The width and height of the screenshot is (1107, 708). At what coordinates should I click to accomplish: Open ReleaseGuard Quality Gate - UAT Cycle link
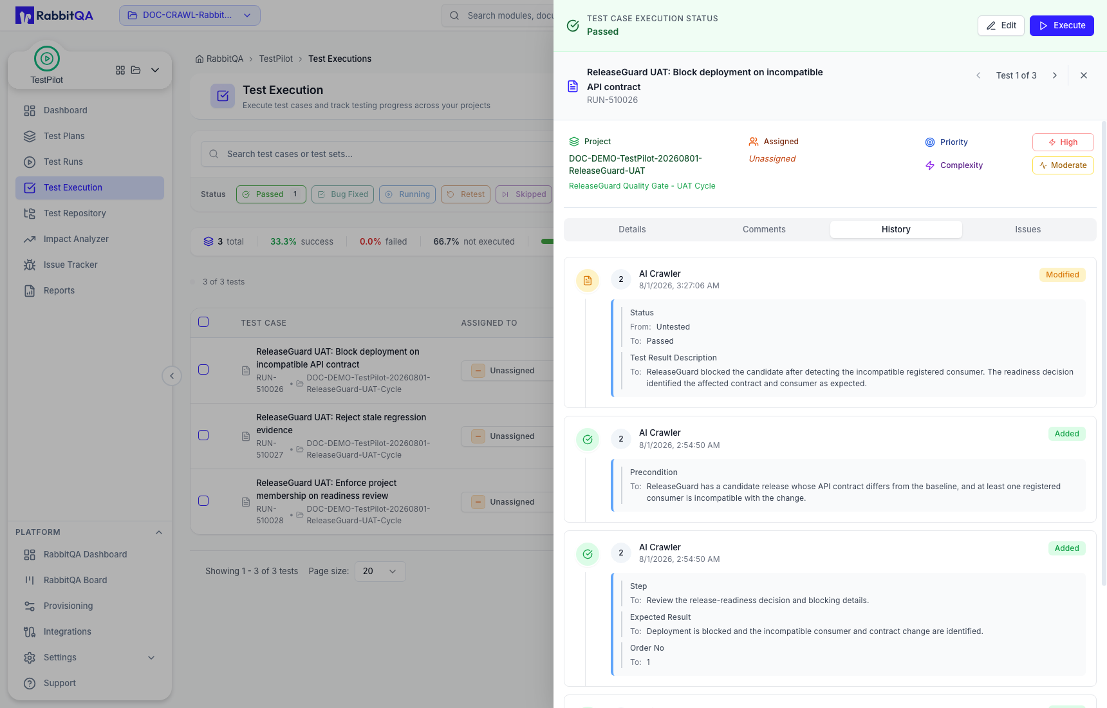(642, 186)
